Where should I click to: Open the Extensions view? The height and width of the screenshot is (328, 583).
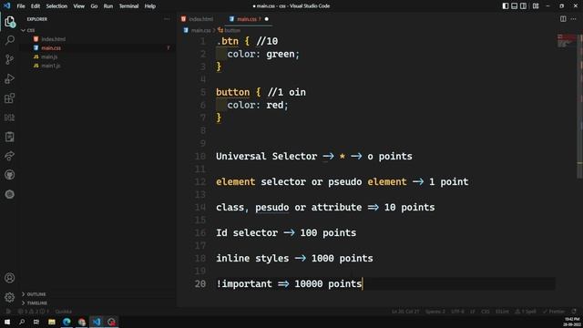pos(10,98)
